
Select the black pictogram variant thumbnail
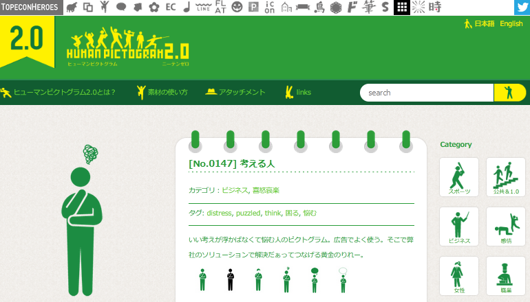[x=231, y=280]
